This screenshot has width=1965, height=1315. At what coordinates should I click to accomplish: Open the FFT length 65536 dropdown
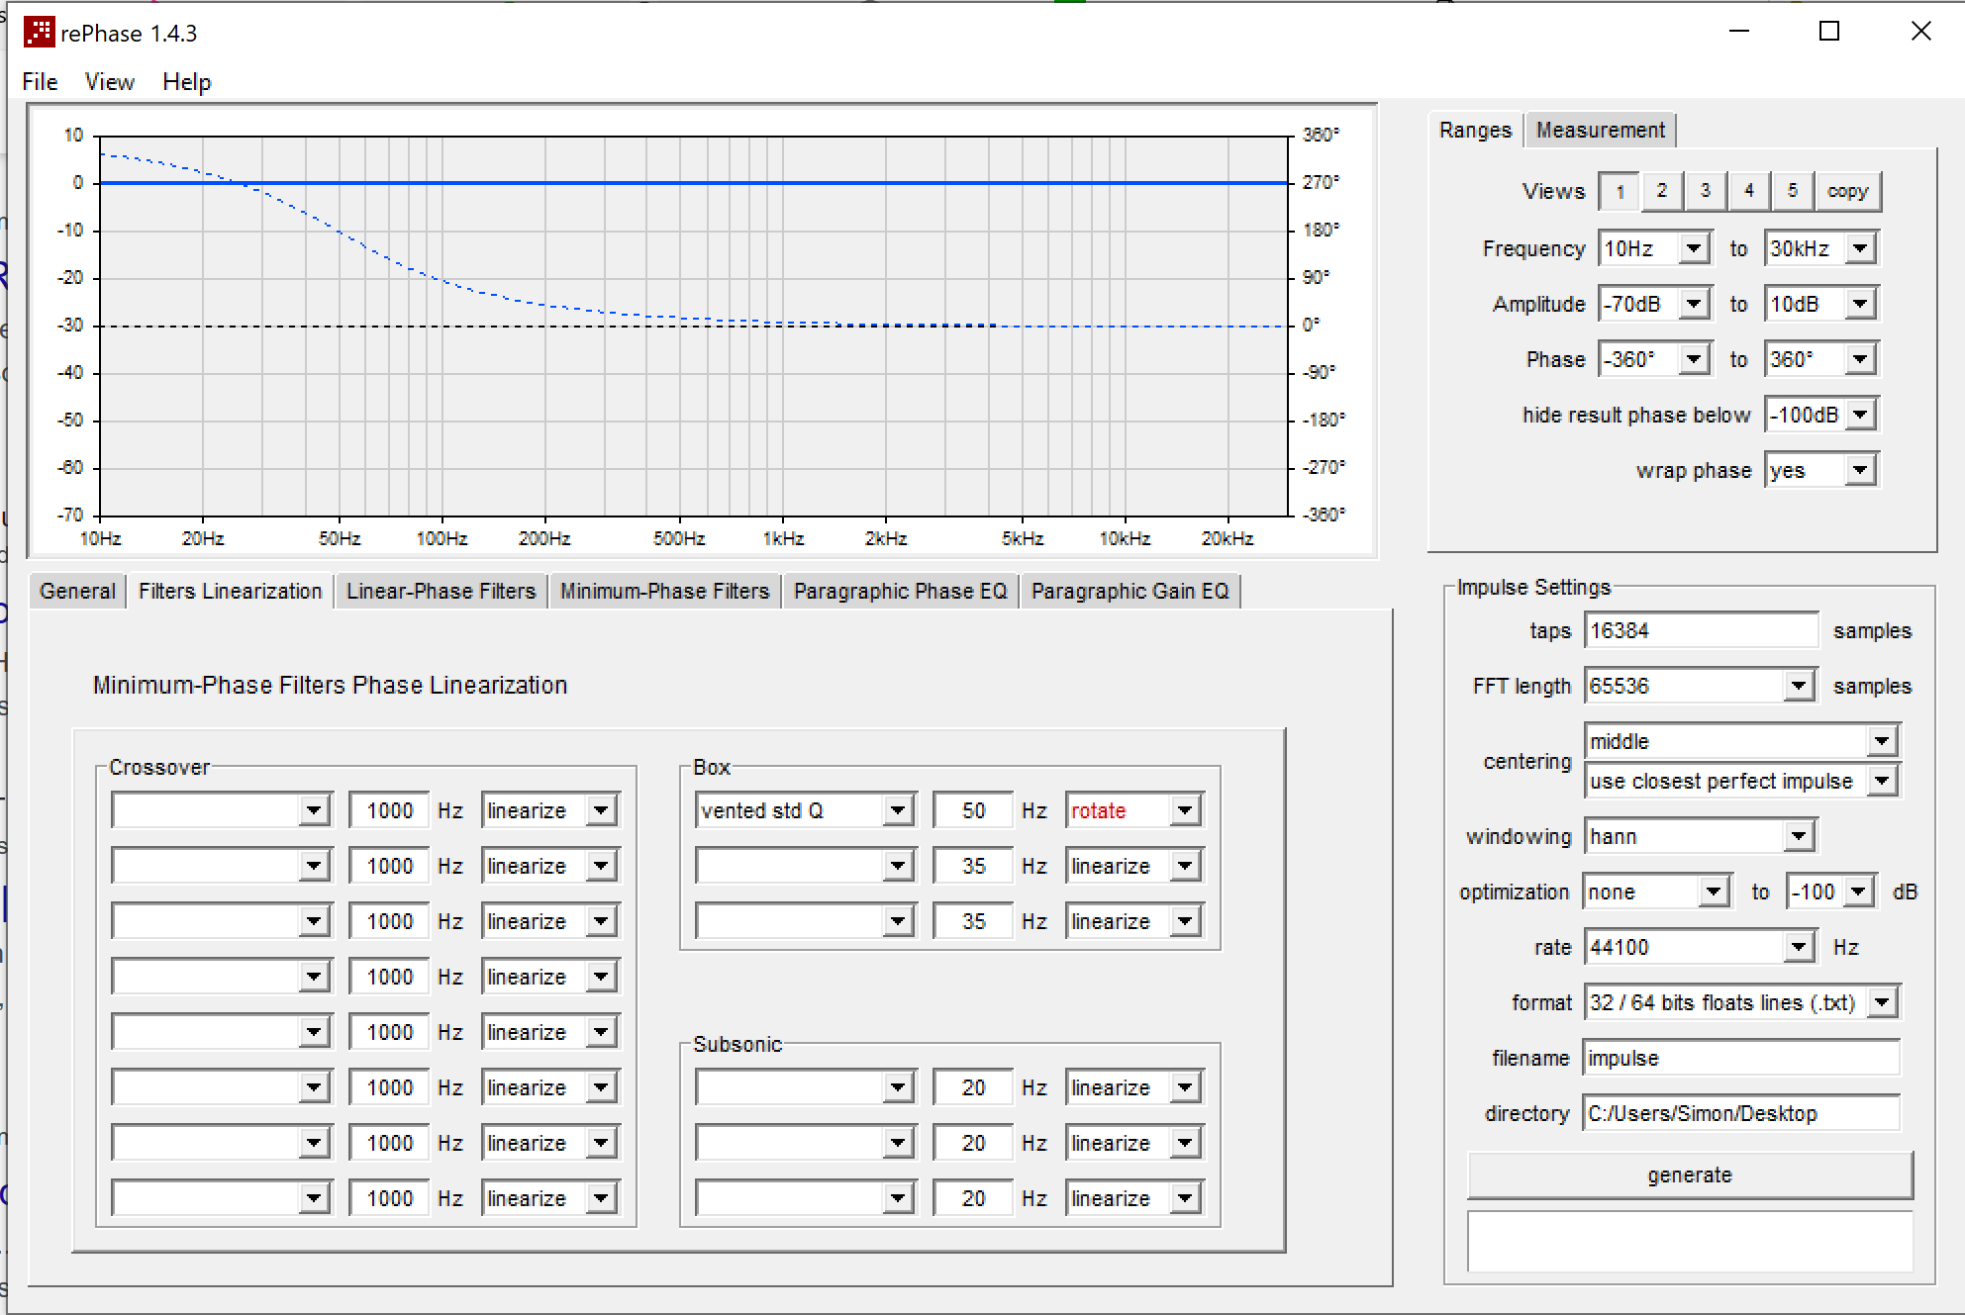pos(1700,686)
